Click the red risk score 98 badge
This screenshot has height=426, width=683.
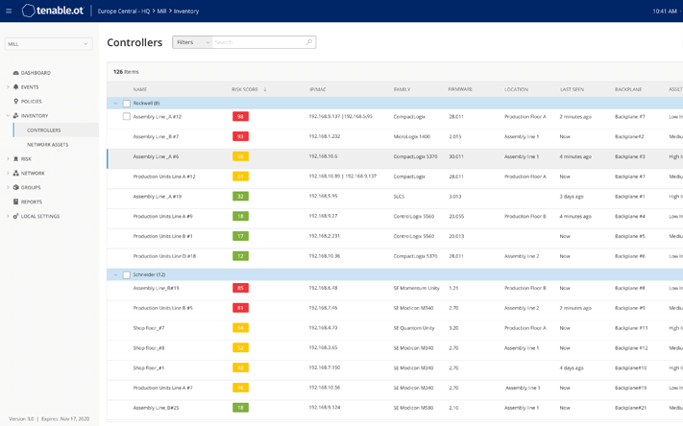point(240,117)
